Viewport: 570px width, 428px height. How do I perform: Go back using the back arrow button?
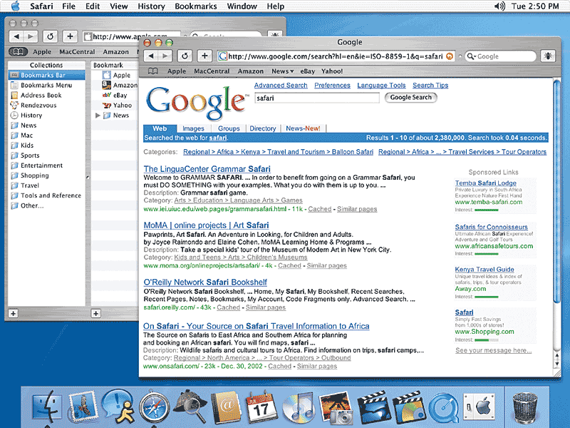pyautogui.click(x=151, y=56)
